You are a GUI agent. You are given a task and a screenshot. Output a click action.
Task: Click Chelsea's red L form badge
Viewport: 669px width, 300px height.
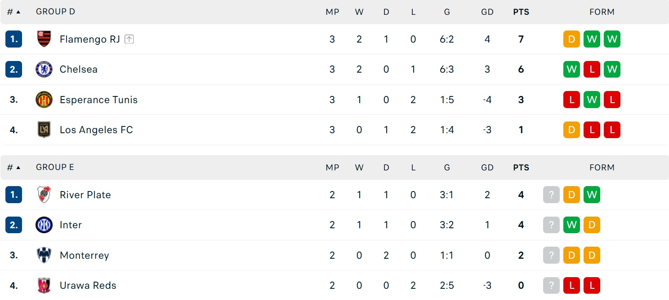click(592, 69)
